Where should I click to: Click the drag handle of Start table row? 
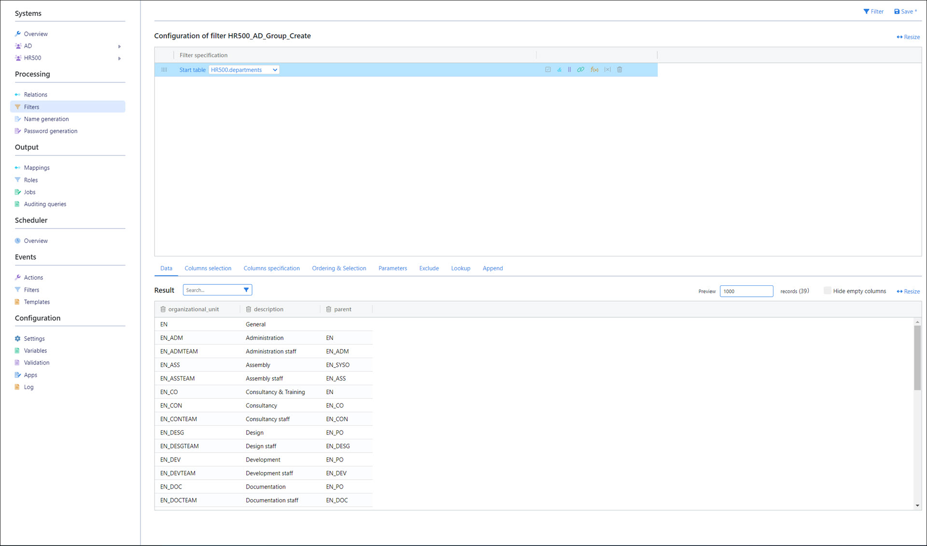[x=164, y=70]
